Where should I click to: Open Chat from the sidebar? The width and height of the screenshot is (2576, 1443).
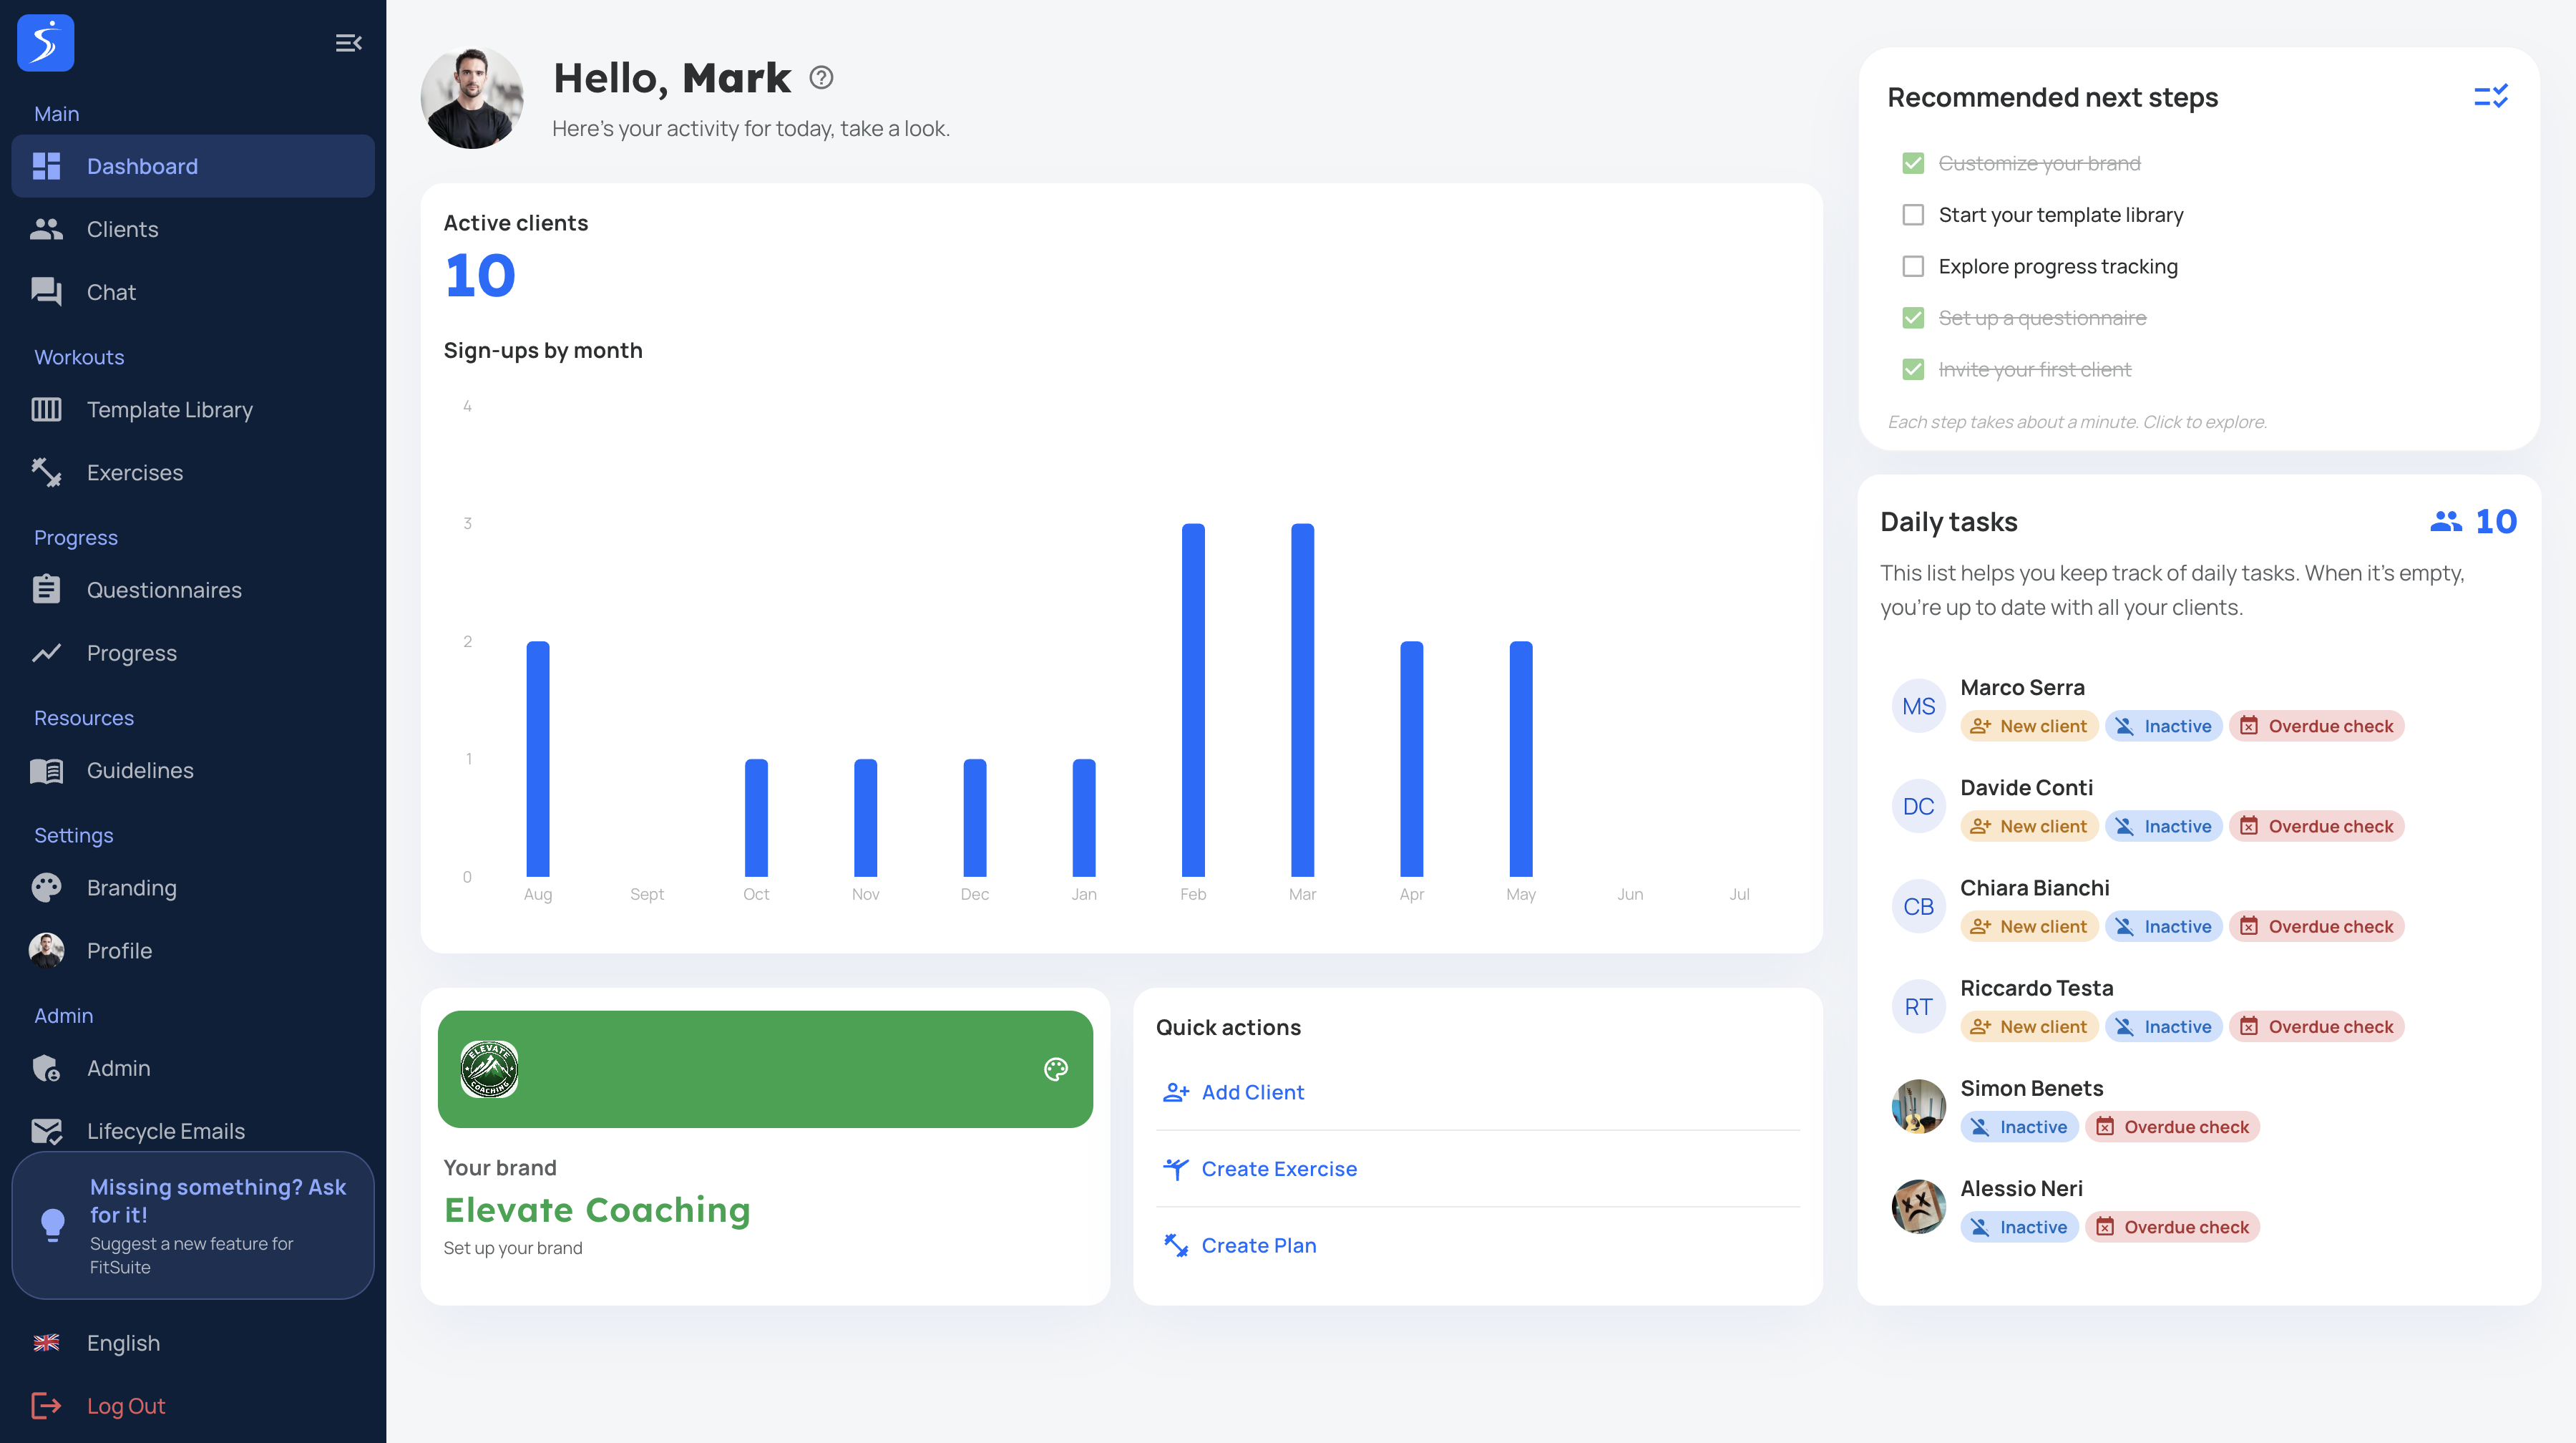(x=193, y=292)
